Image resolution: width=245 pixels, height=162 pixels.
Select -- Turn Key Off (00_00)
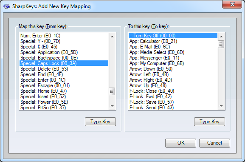pyautogui.click(x=173, y=36)
